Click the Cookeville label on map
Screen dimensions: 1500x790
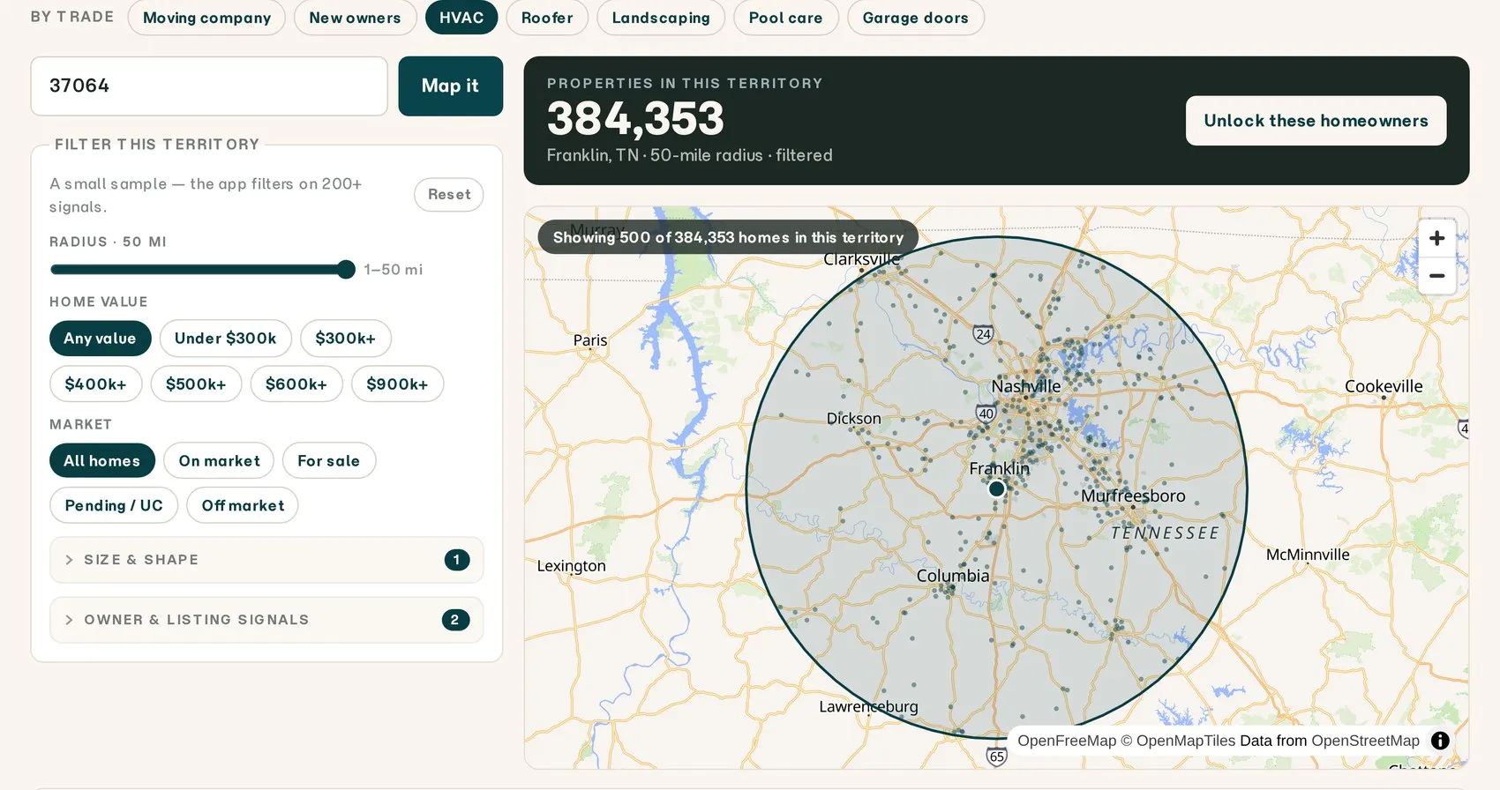coord(1384,386)
